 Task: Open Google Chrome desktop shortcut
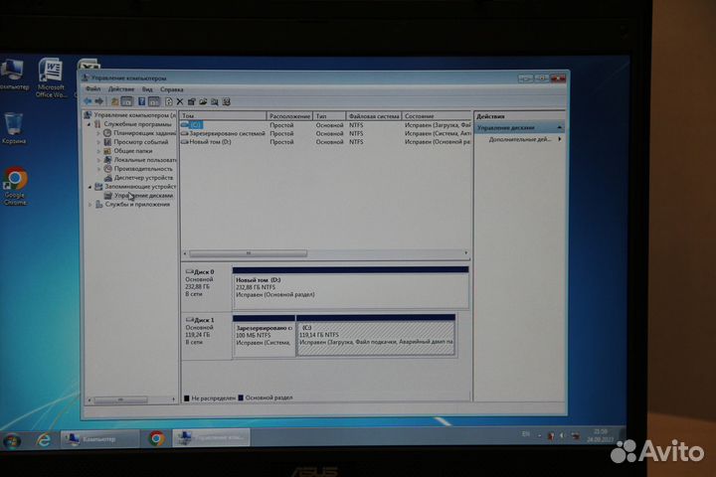pos(15,183)
